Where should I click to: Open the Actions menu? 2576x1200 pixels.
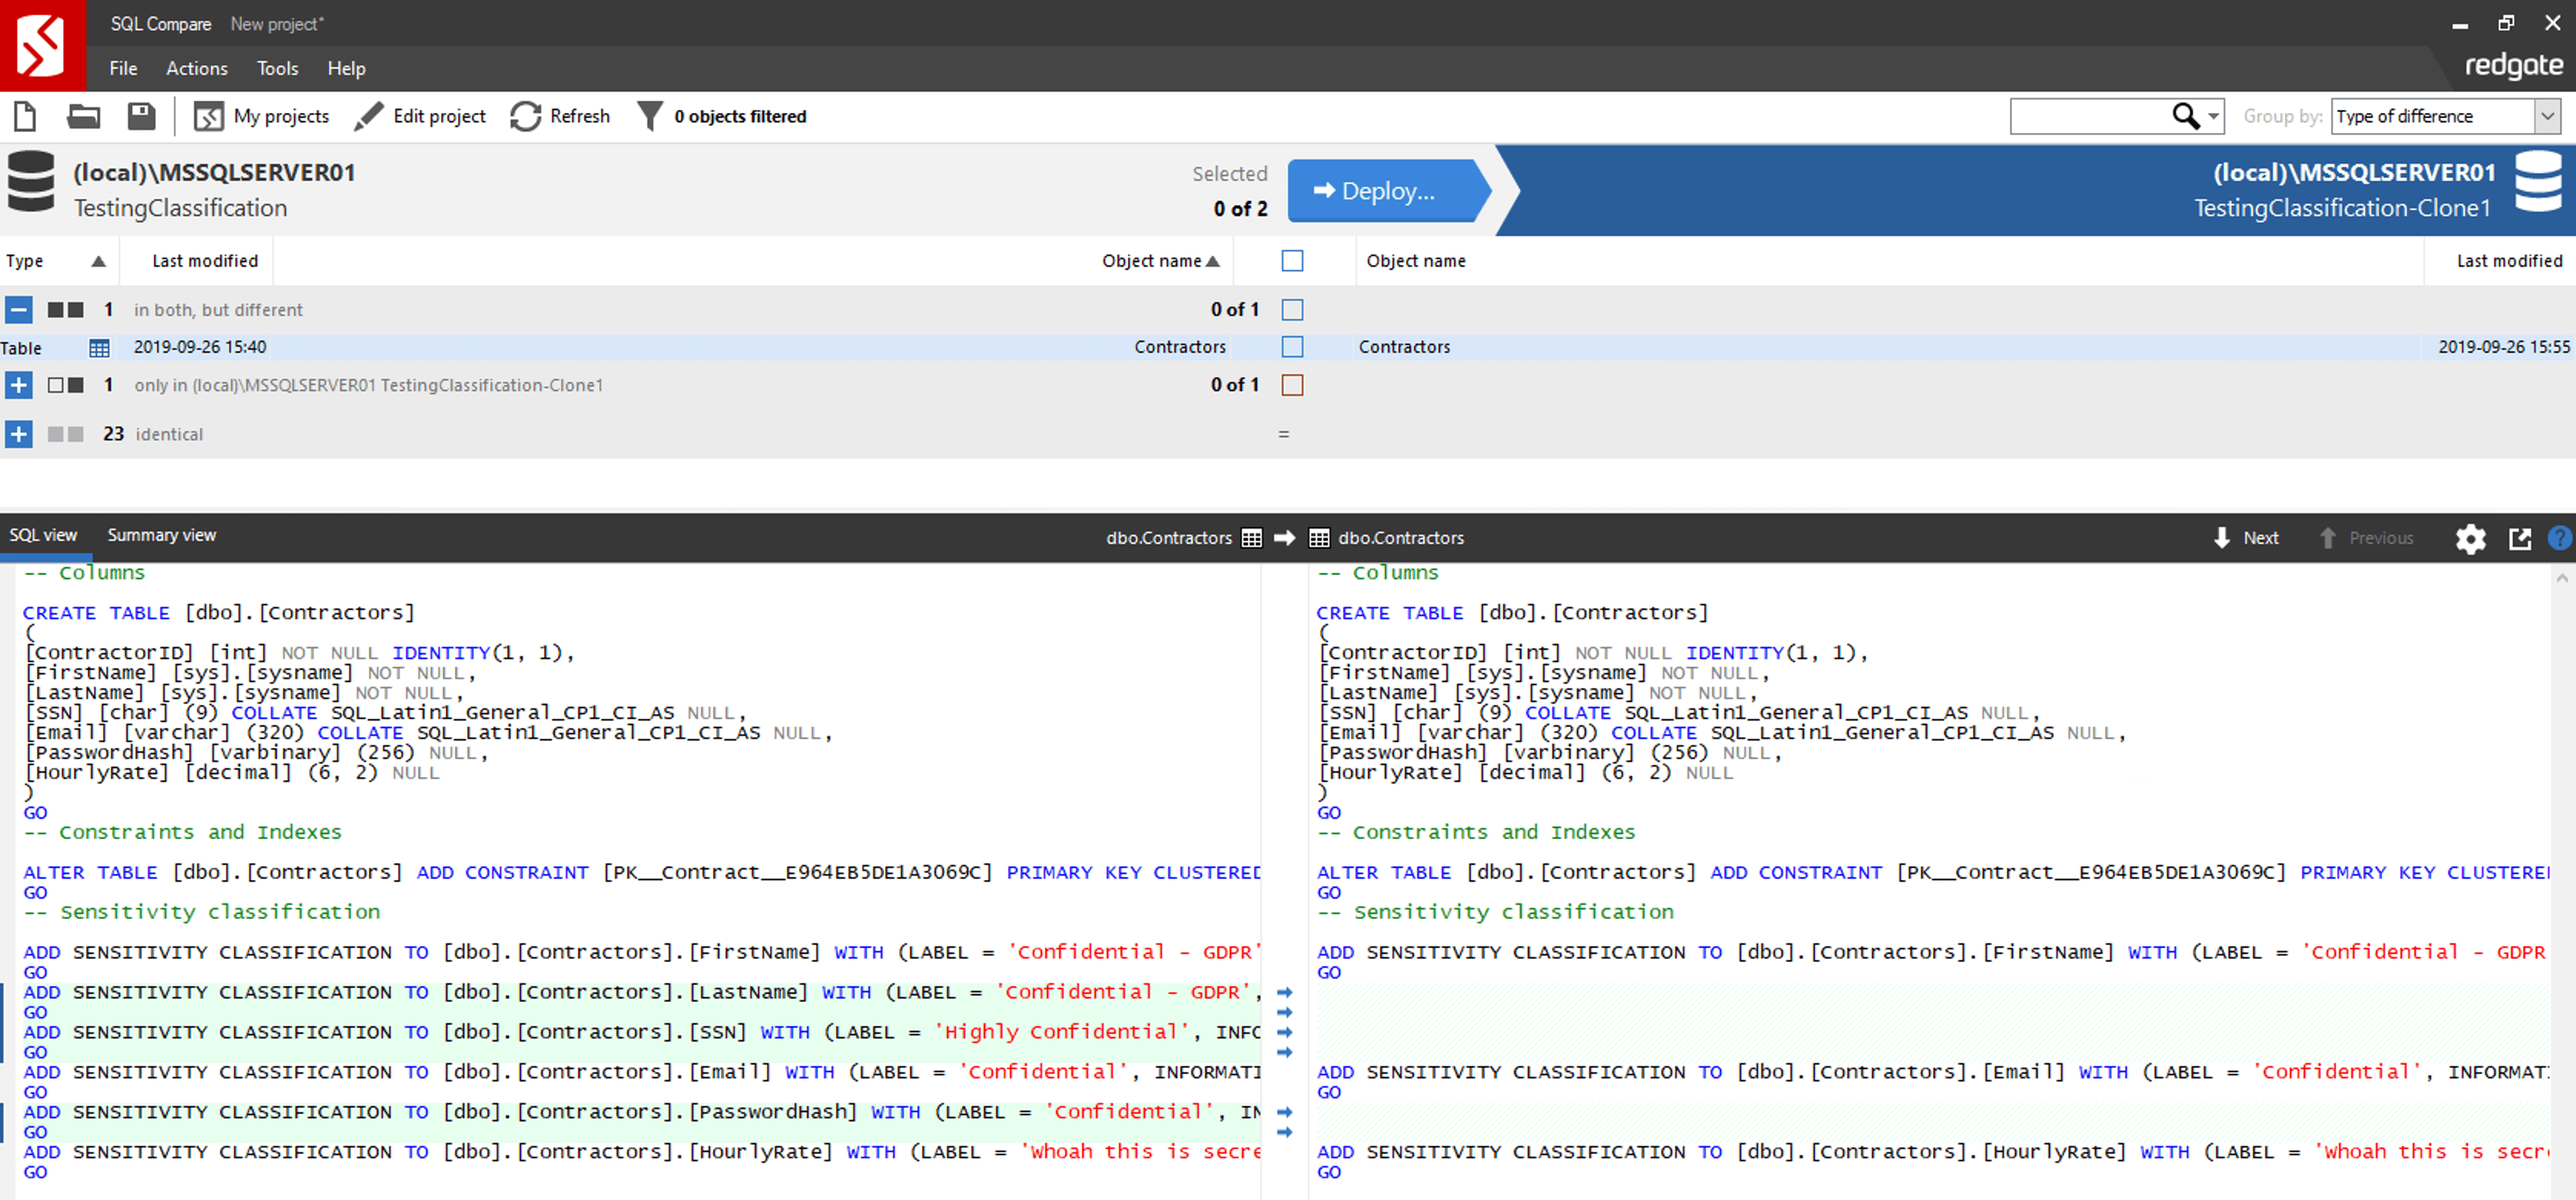point(196,68)
